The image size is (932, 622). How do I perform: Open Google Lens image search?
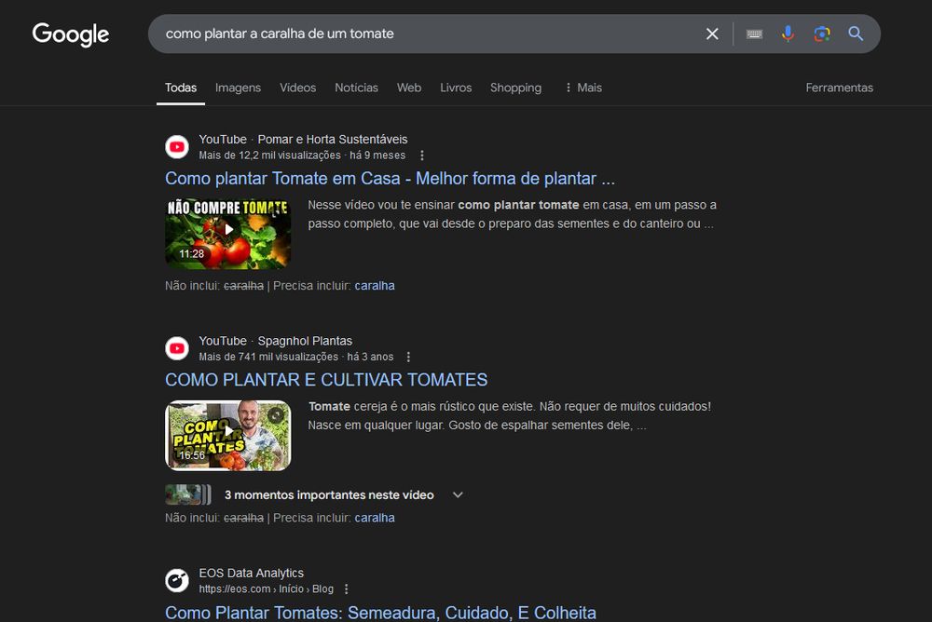coord(821,34)
